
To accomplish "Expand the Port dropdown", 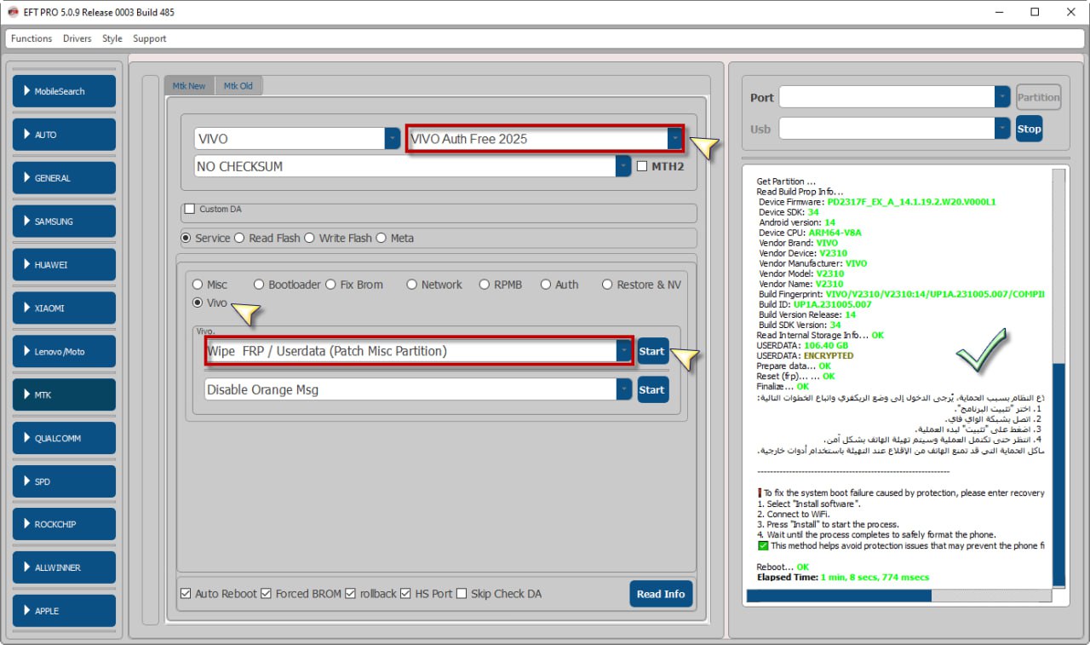I will (x=1002, y=97).
